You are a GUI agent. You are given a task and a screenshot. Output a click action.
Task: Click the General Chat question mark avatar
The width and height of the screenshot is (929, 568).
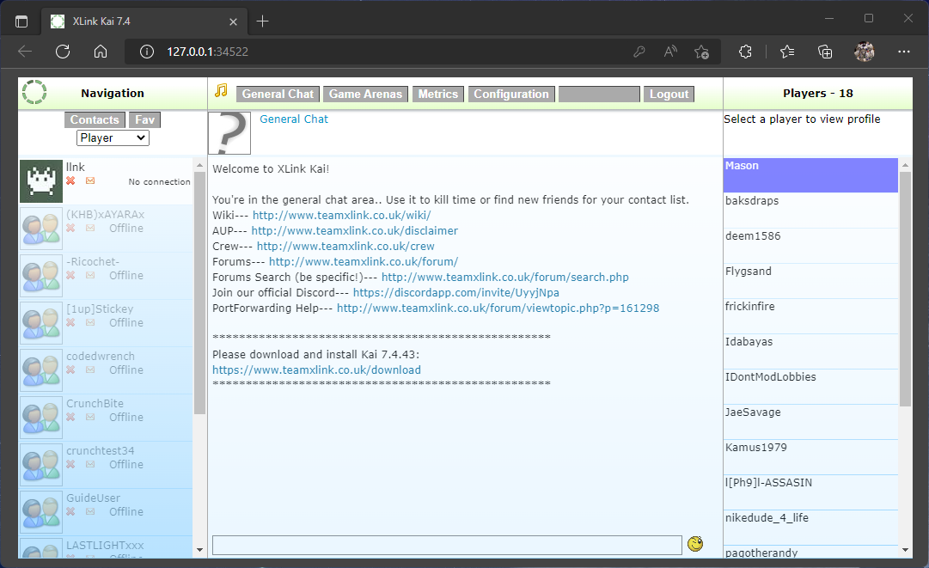[229, 133]
